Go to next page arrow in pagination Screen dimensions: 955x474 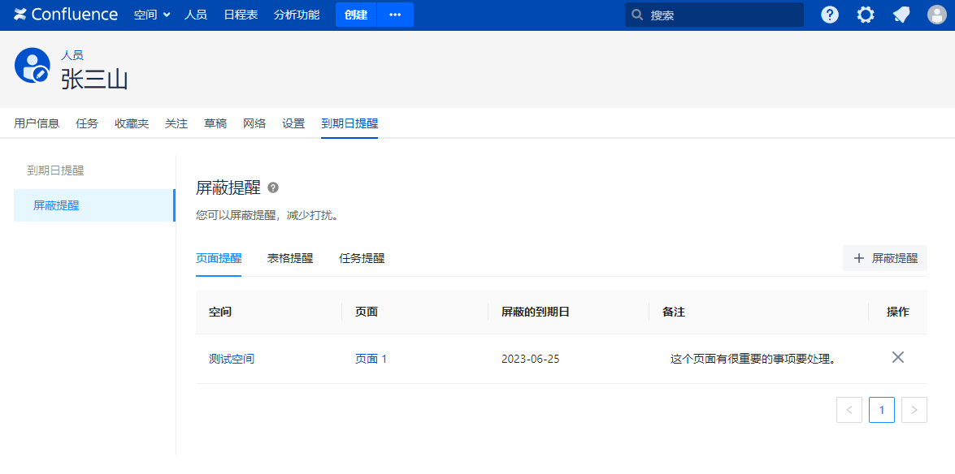tap(914, 410)
